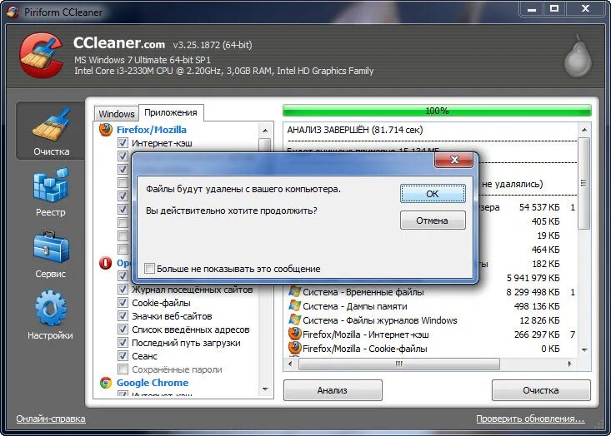
Task: Click the results horizontal scrollbar thumb
Action: click(x=399, y=364)
